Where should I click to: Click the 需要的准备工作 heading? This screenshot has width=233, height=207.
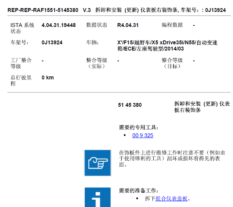coord(139,190)
